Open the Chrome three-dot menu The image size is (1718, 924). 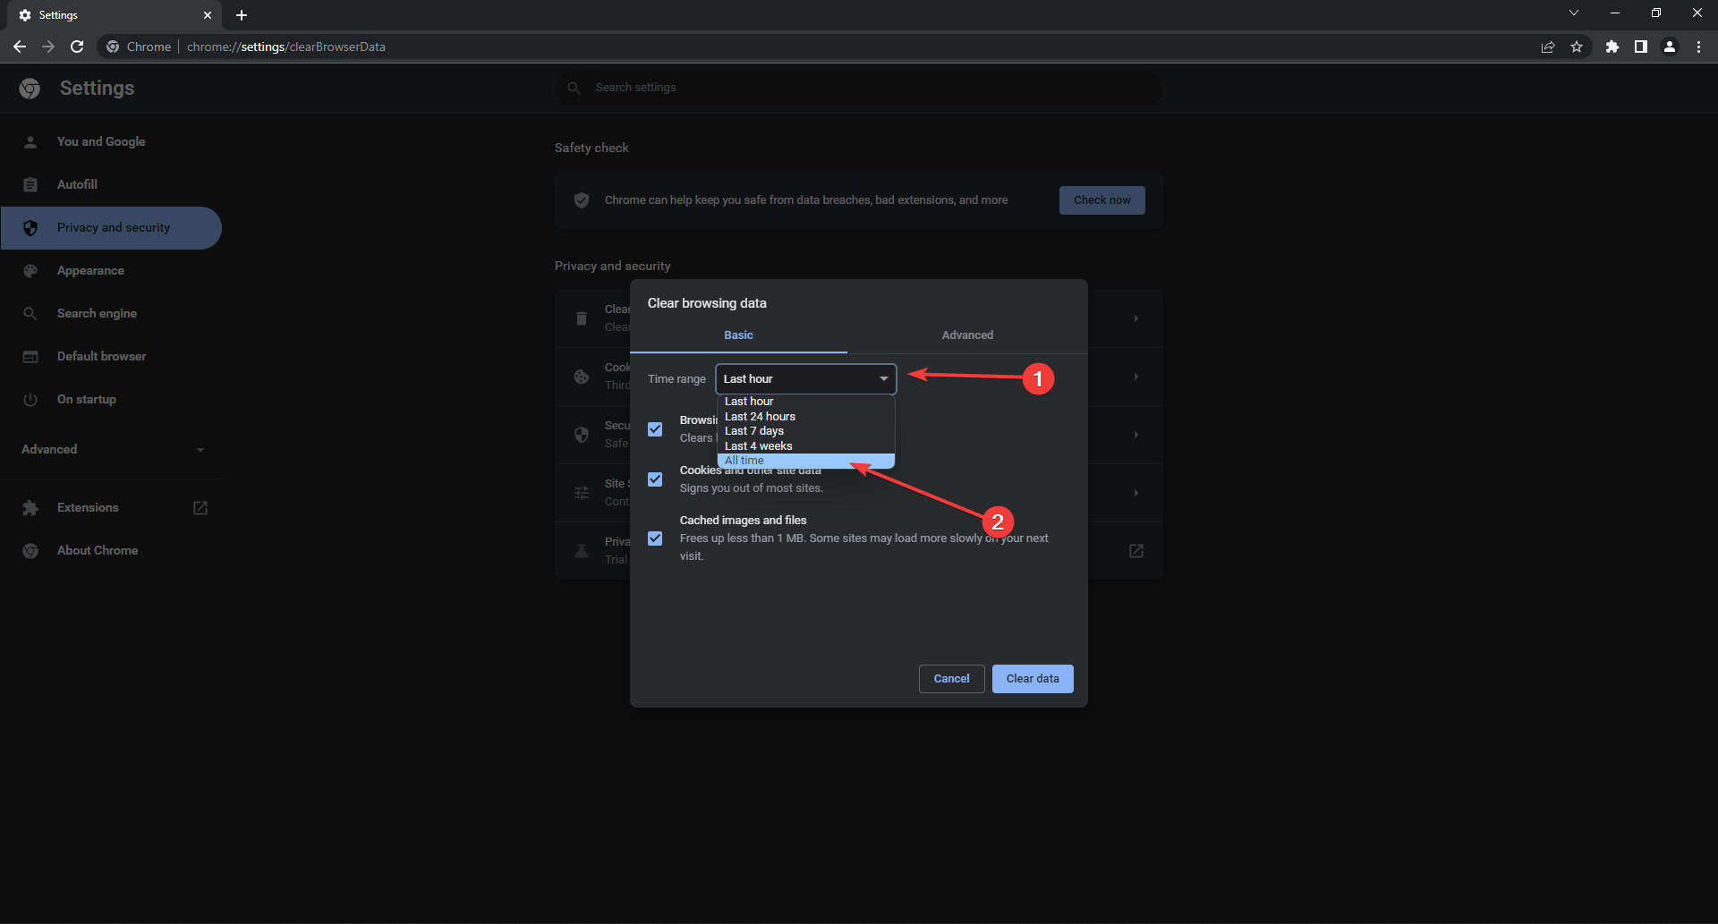pyautogui.click(x=1698, y=47)
